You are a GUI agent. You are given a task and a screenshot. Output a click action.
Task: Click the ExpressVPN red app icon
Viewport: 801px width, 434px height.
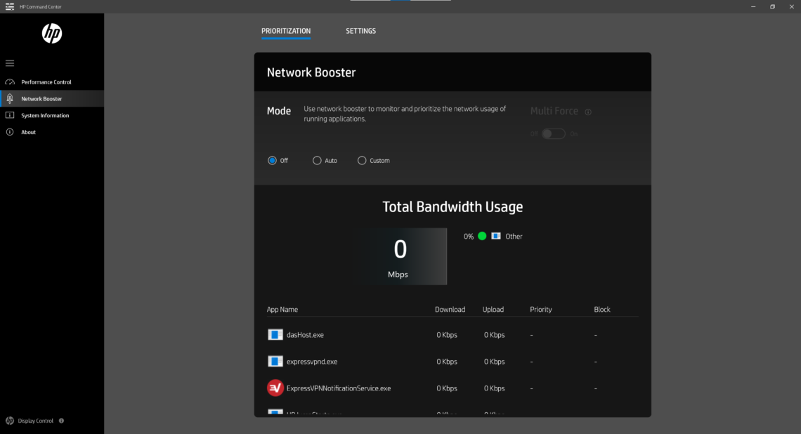[x=275, y=388]
